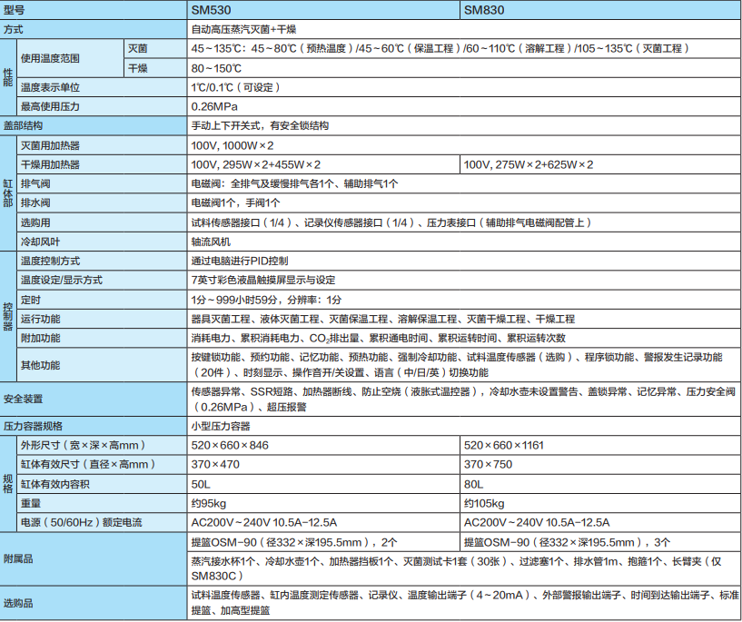Click the 温度控制方式 row label
Screen dimensions: 742x622
[50, 261]
